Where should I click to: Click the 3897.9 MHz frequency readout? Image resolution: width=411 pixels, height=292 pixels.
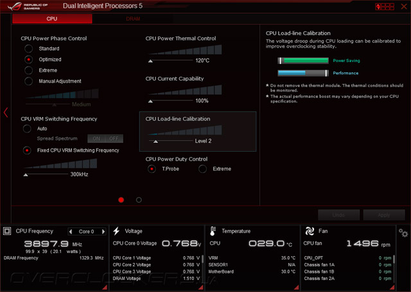pos(53,244)
